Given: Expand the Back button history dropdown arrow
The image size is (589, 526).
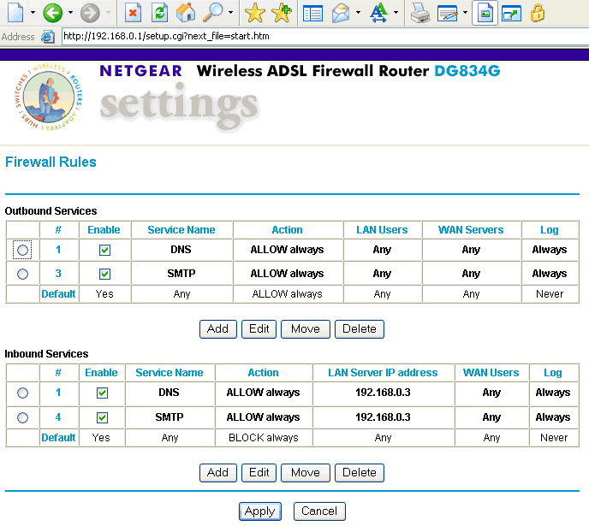Looking at the screenshot, I should [71, 14].
